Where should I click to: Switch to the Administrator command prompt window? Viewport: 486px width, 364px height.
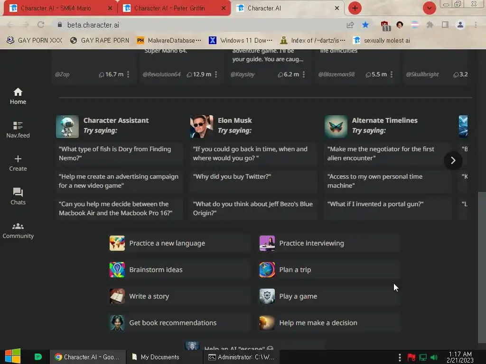coord(242,357)
